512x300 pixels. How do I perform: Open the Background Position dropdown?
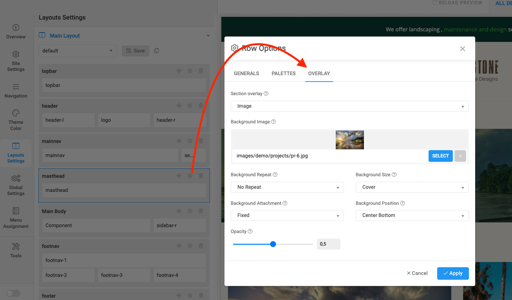point(412,215)
